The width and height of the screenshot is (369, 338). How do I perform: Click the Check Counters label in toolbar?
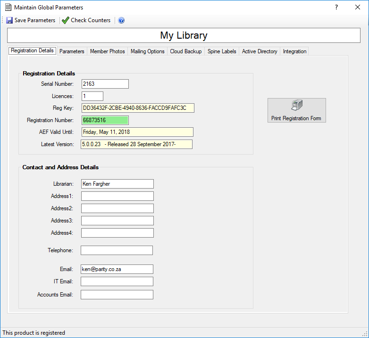pyautogui.click(x=91, y=20)
